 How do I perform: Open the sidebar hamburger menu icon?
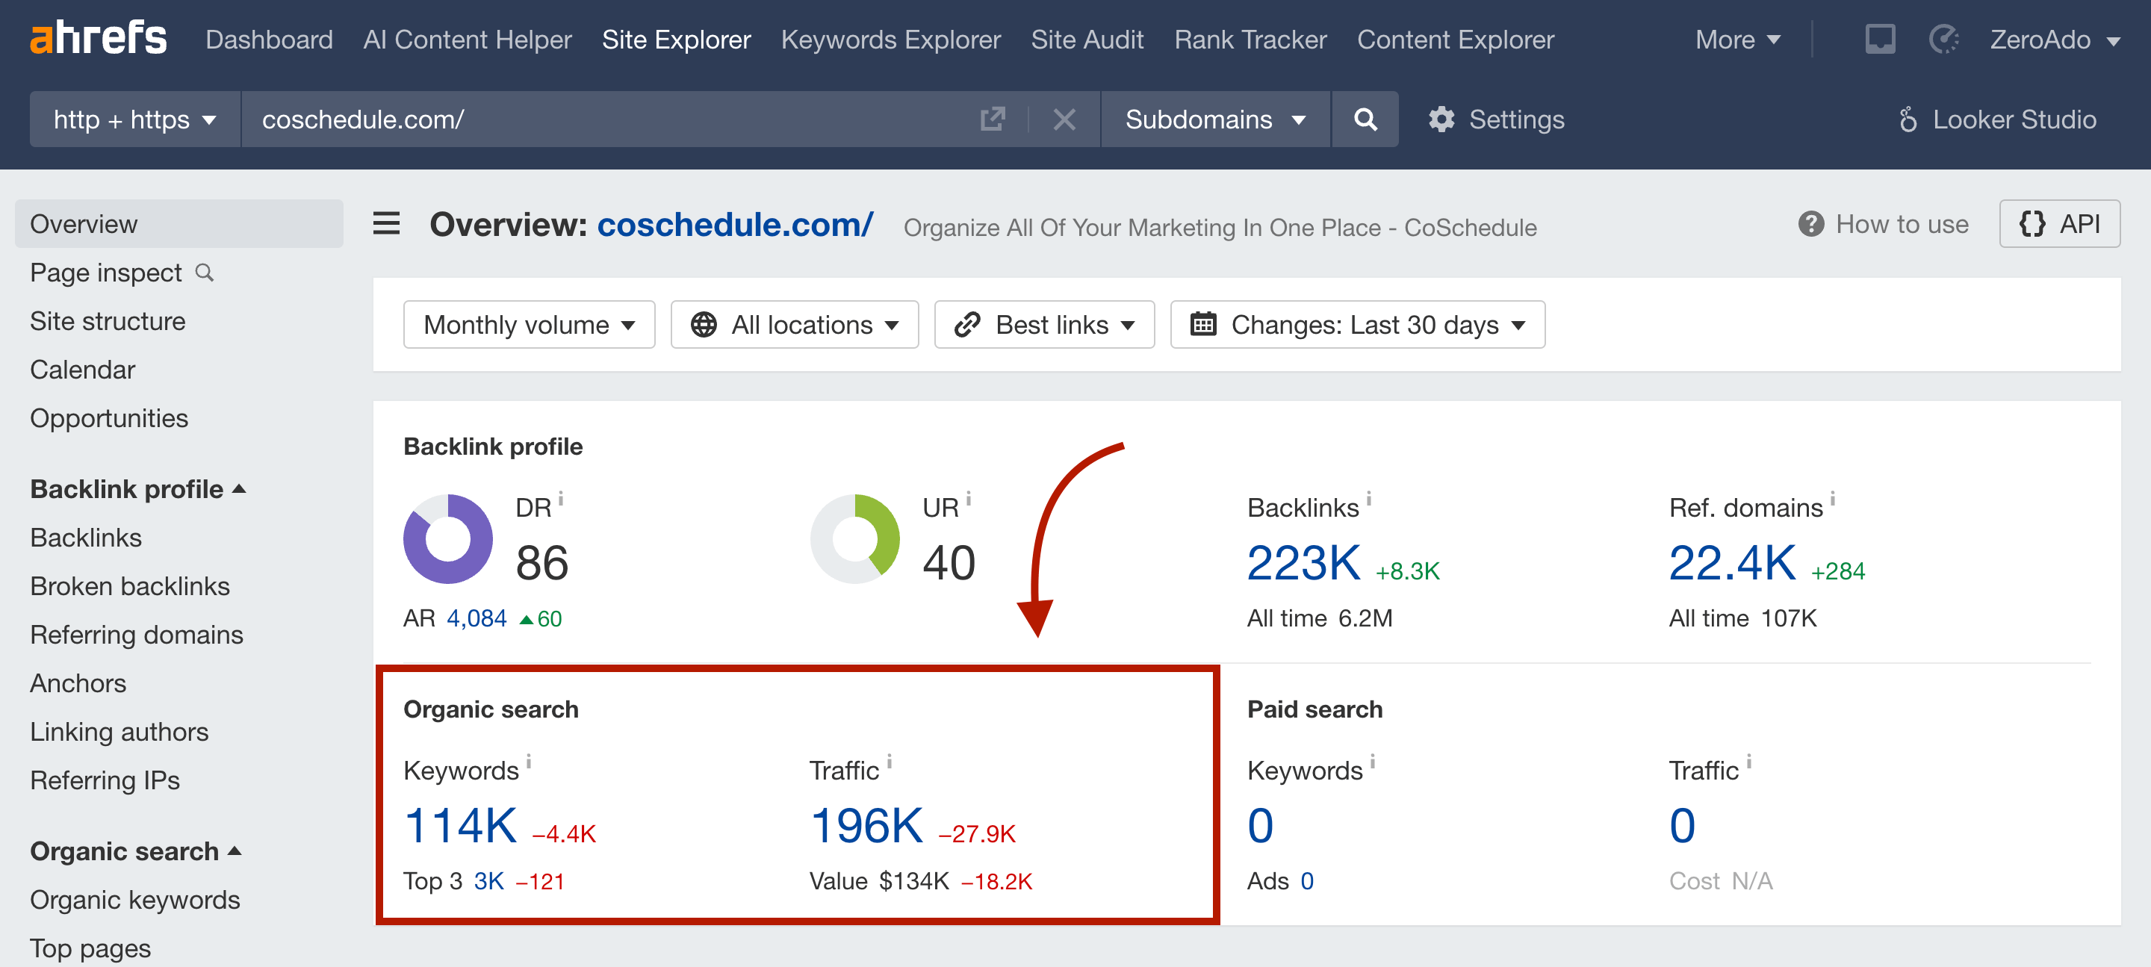[x=386, y=224]
